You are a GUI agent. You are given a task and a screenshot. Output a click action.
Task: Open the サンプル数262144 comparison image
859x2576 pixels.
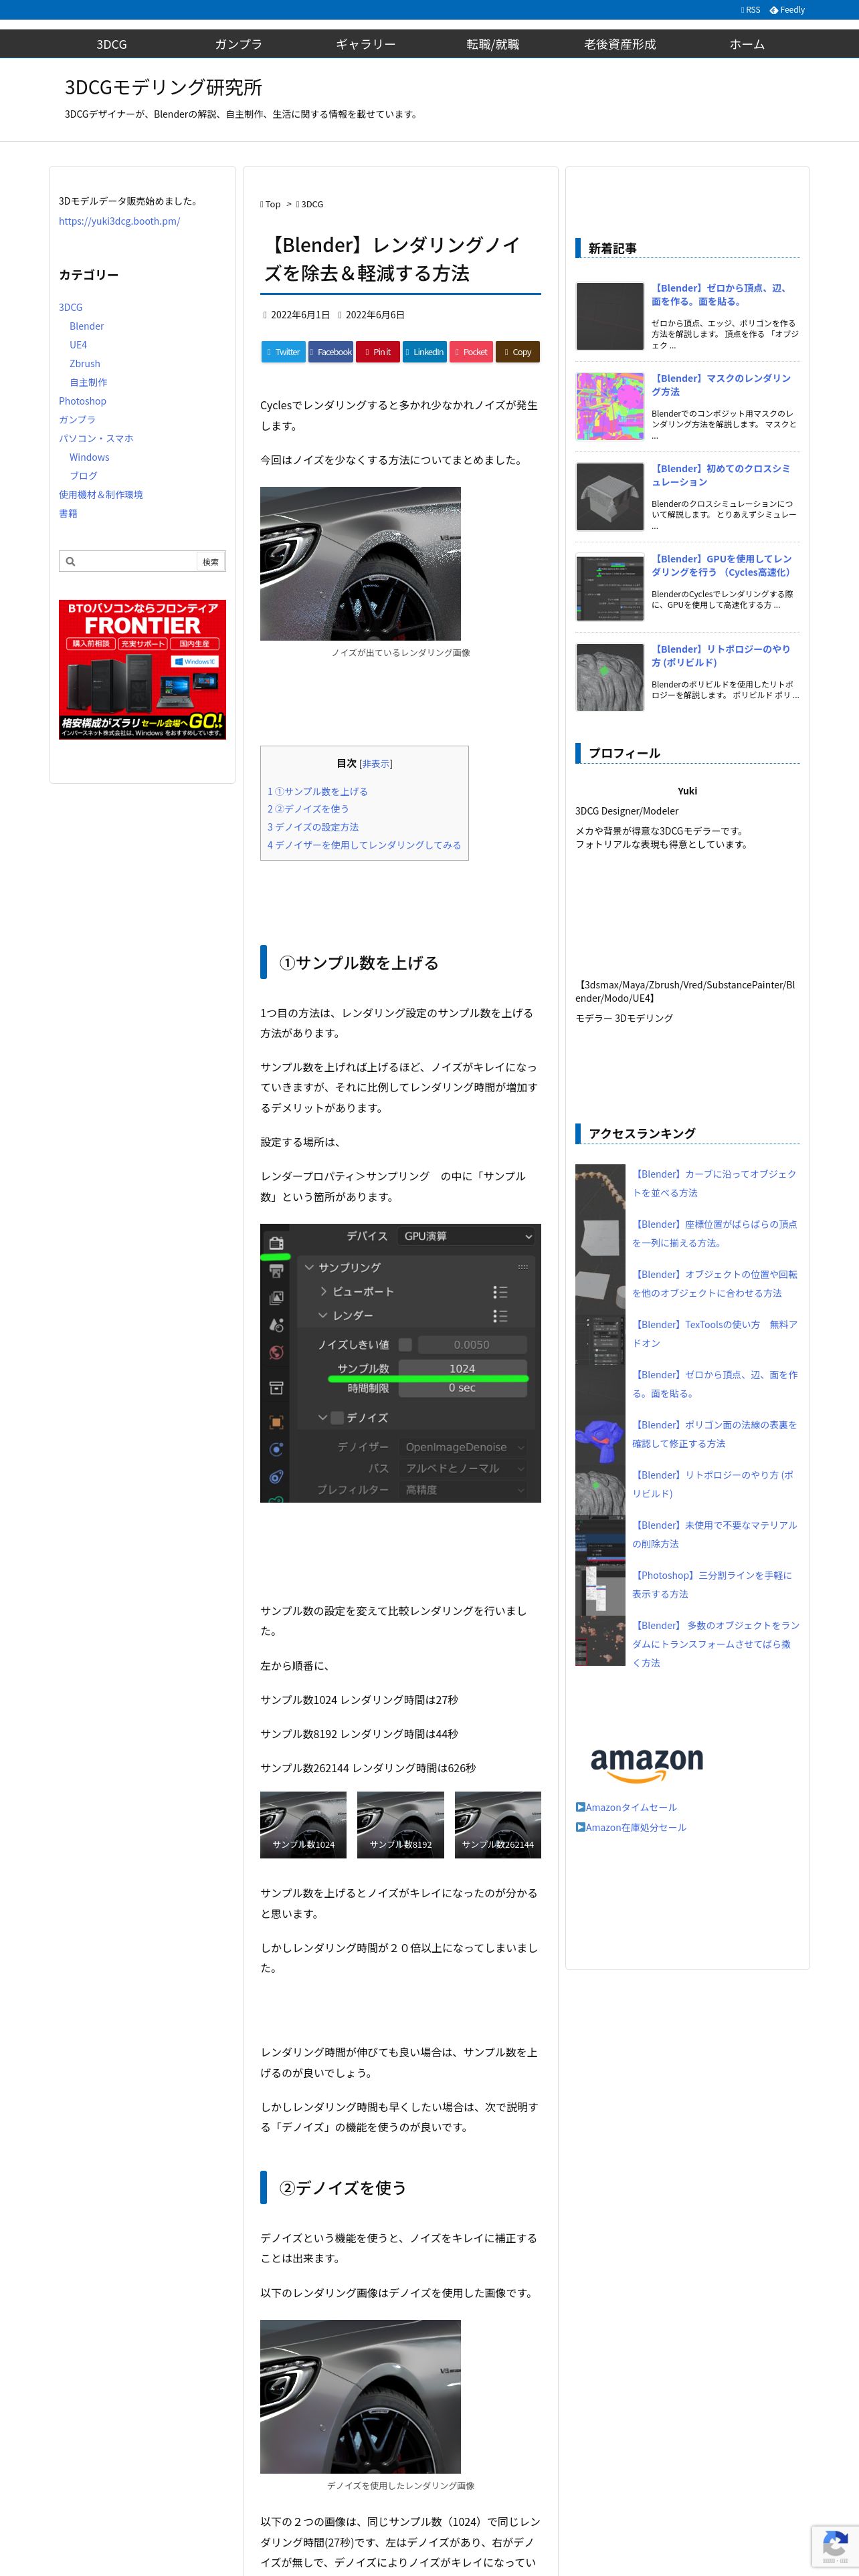click(498, 1825)
